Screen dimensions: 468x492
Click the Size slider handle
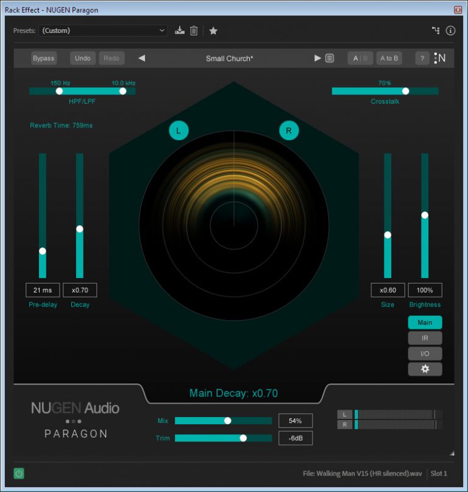pos(388,235)
